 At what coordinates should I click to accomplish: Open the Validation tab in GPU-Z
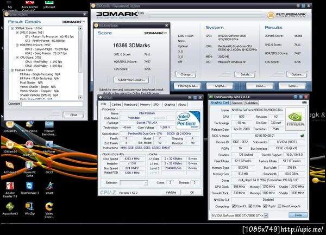pyautogui.click(x=251, y=103)
